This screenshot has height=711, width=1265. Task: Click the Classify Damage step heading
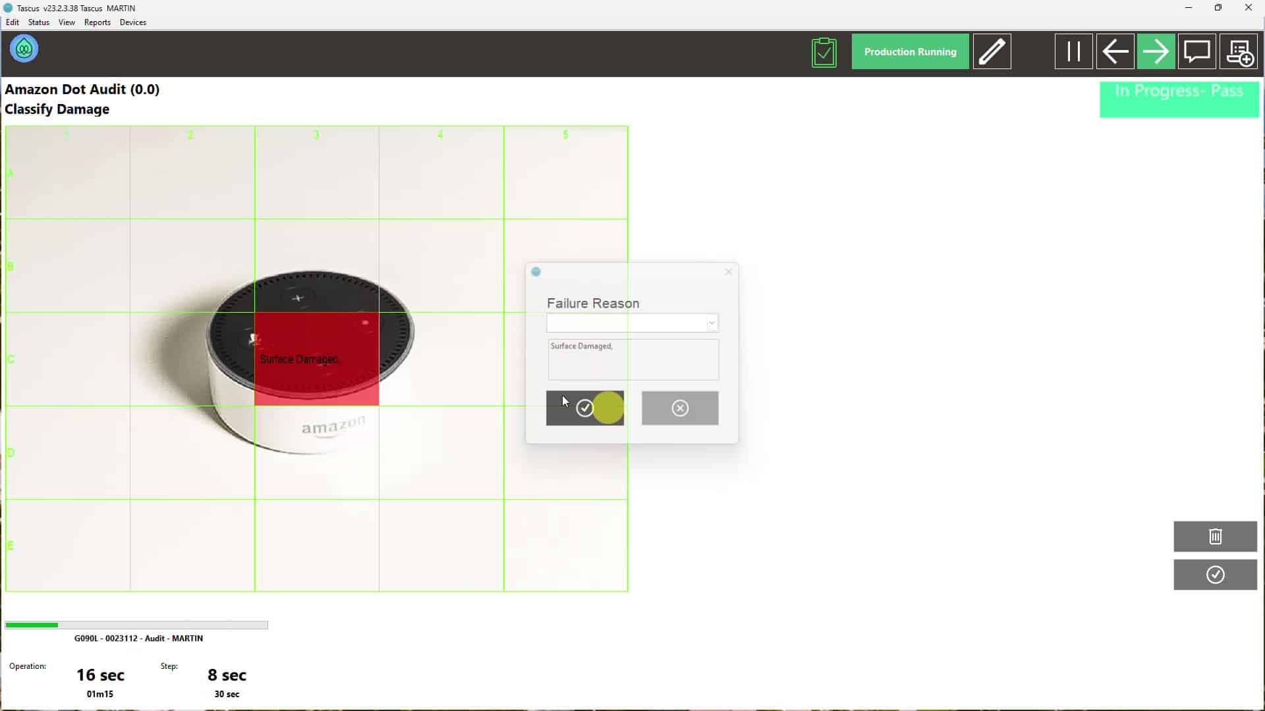click(x=57, y=109)
